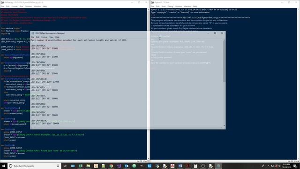Open the red A taskbar app
This screenshot has width=300, height=169.
(172, 166)
